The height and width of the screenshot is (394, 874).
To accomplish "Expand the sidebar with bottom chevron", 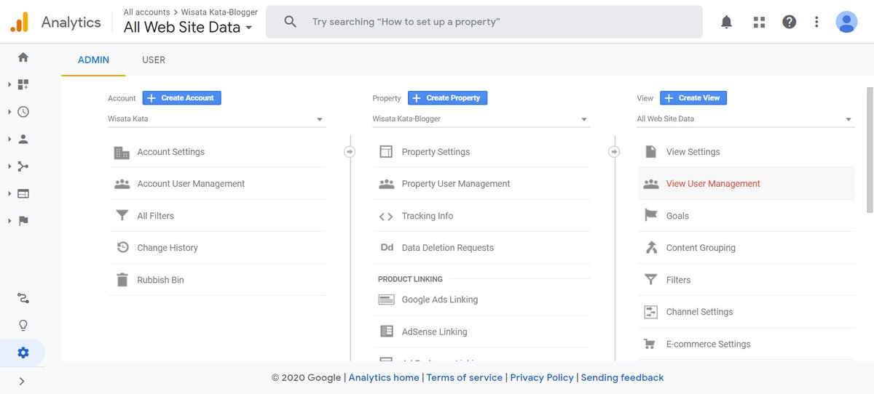I will click(22, 381).
